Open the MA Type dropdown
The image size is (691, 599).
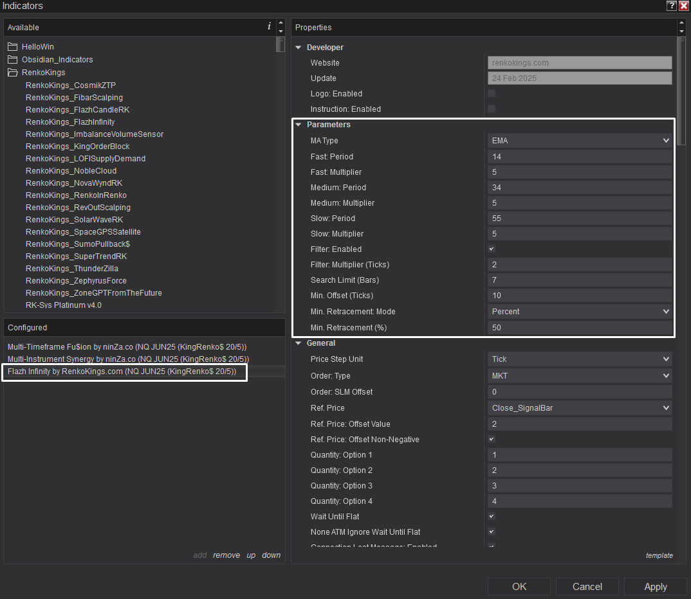point(580,140)
